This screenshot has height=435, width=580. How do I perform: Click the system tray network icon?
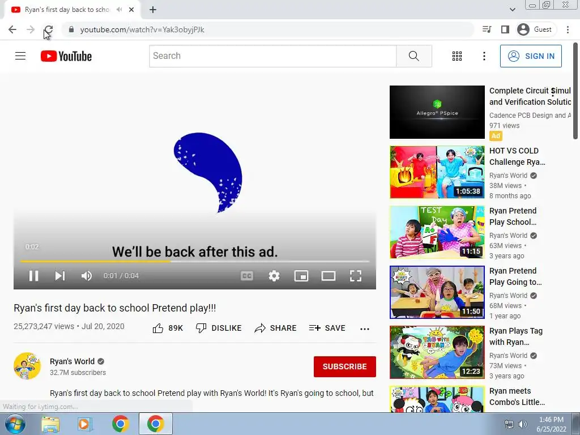click(x=509, y=424)
